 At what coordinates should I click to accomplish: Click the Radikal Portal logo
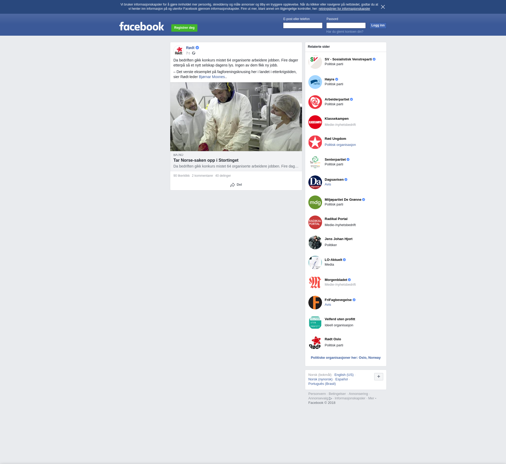coord(315,222)
